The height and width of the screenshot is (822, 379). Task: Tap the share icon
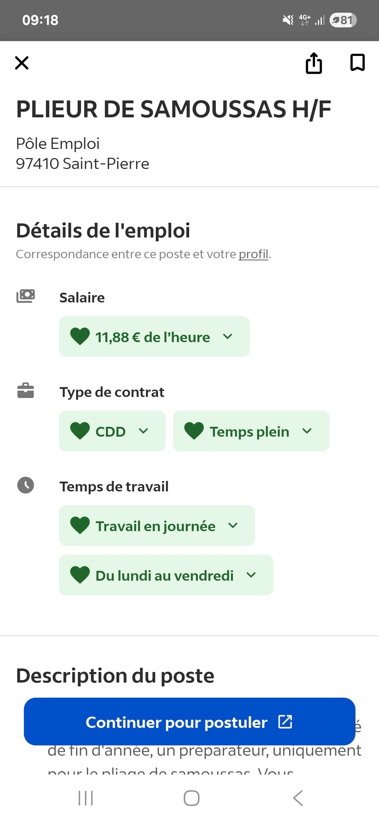coord(314,63)
